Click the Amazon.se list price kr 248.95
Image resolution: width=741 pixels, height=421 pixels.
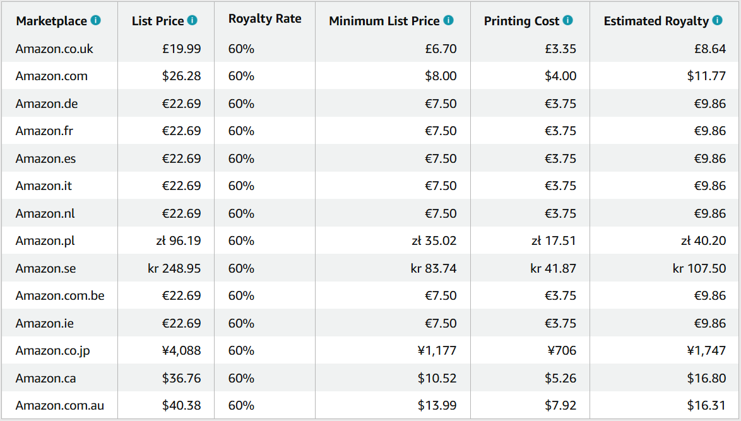click(x=174, y=268)
